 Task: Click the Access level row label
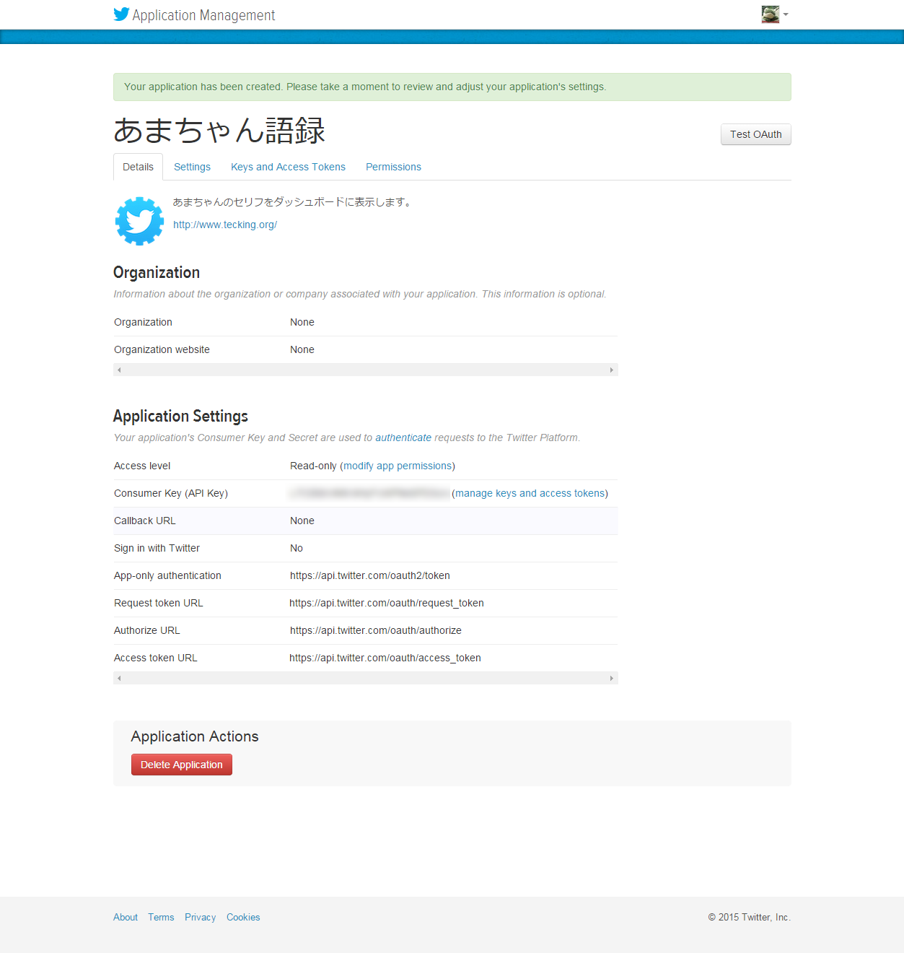(x=142, y=466)
